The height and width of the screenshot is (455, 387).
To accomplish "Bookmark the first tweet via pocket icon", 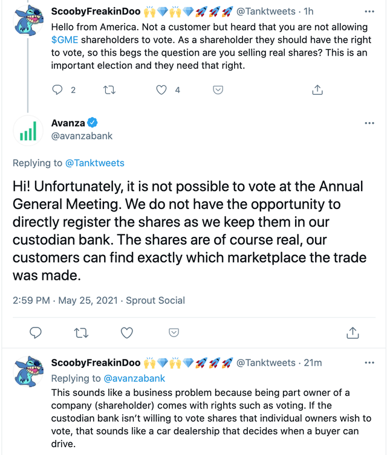I will (x=218, y=90).
